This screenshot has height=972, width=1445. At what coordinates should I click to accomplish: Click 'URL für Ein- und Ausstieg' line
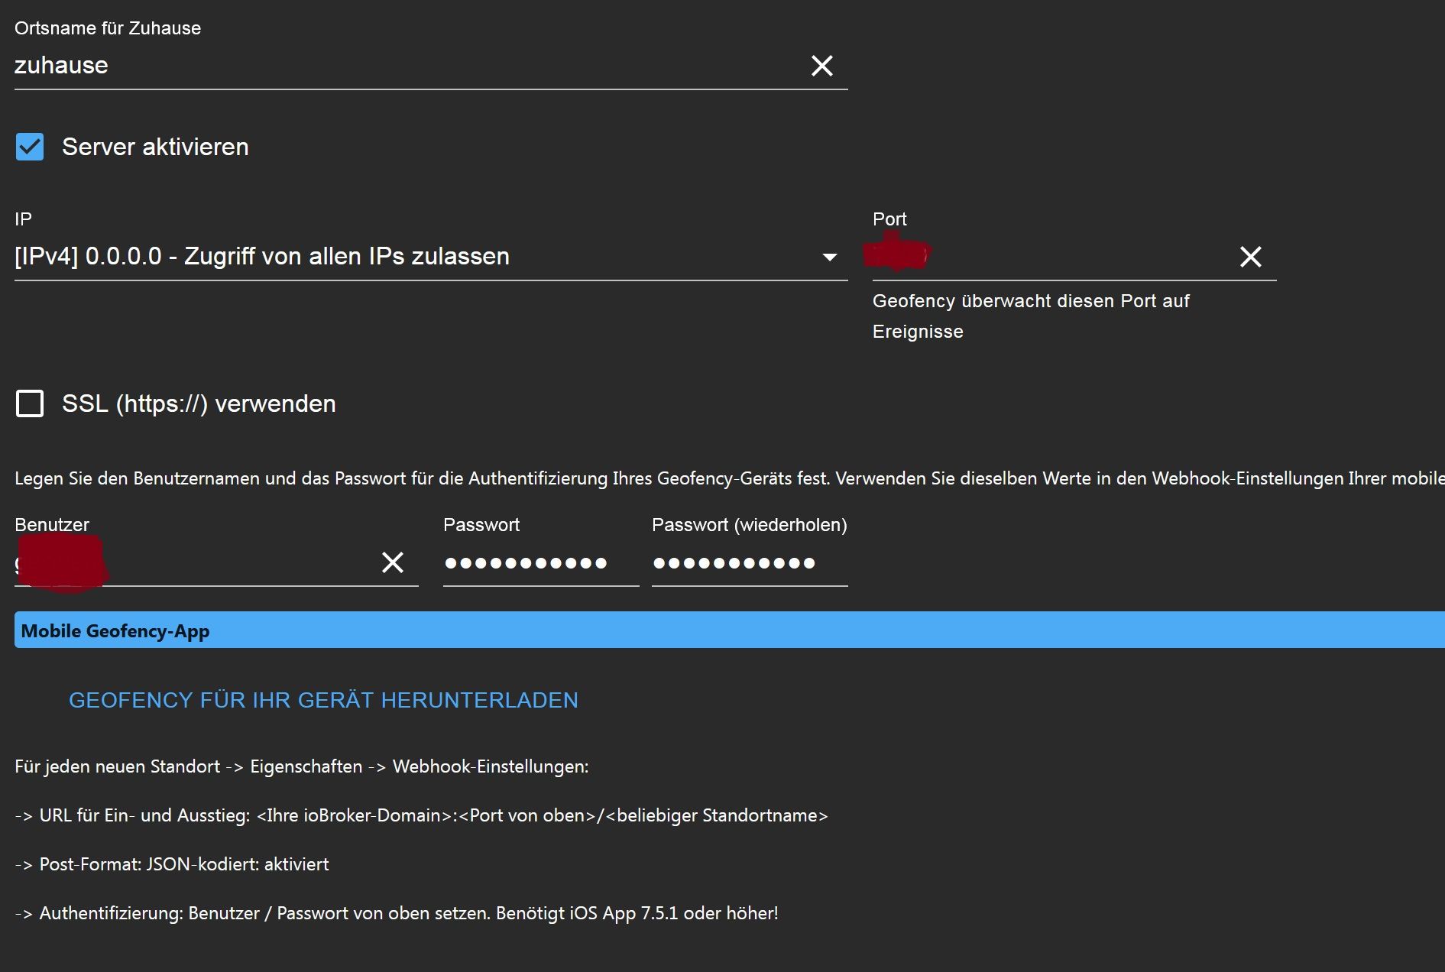pos(421,815)
